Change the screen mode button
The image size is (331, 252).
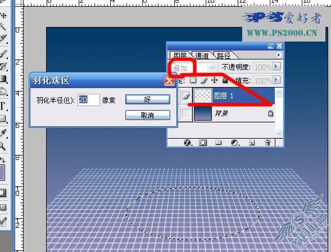click(3, 207)
